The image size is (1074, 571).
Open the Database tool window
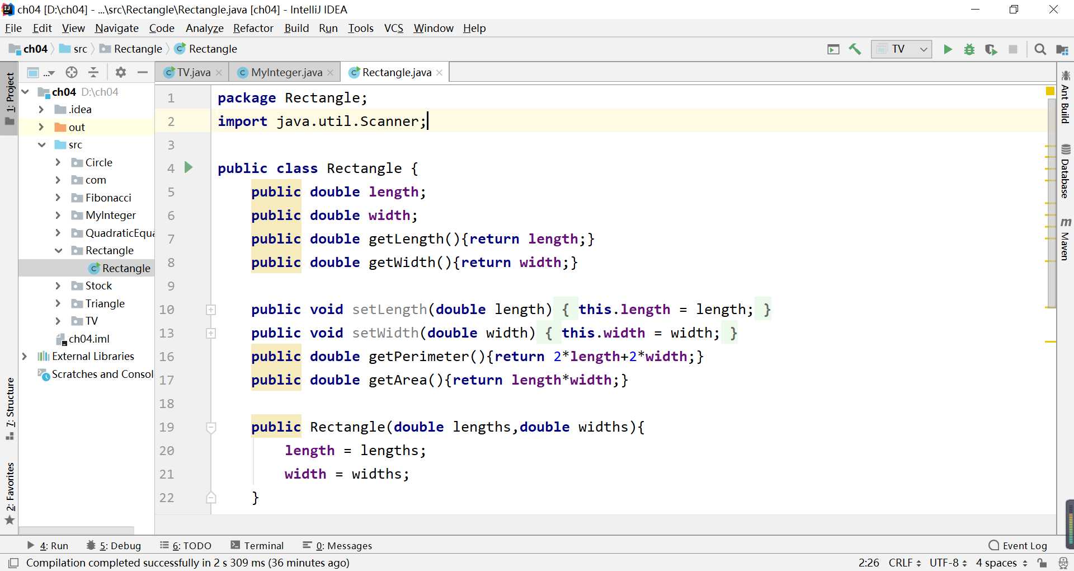pos(1065,171)
